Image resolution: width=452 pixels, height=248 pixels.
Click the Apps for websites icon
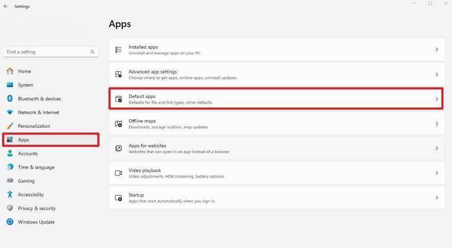coord(119,148)
